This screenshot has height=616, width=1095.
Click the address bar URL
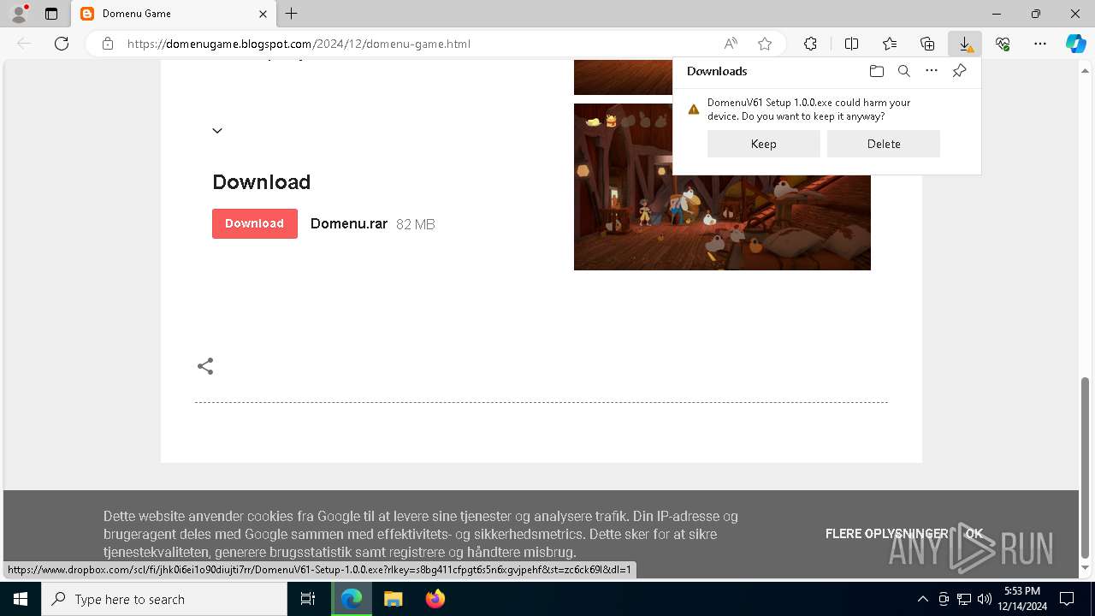[x=299, y=44]
